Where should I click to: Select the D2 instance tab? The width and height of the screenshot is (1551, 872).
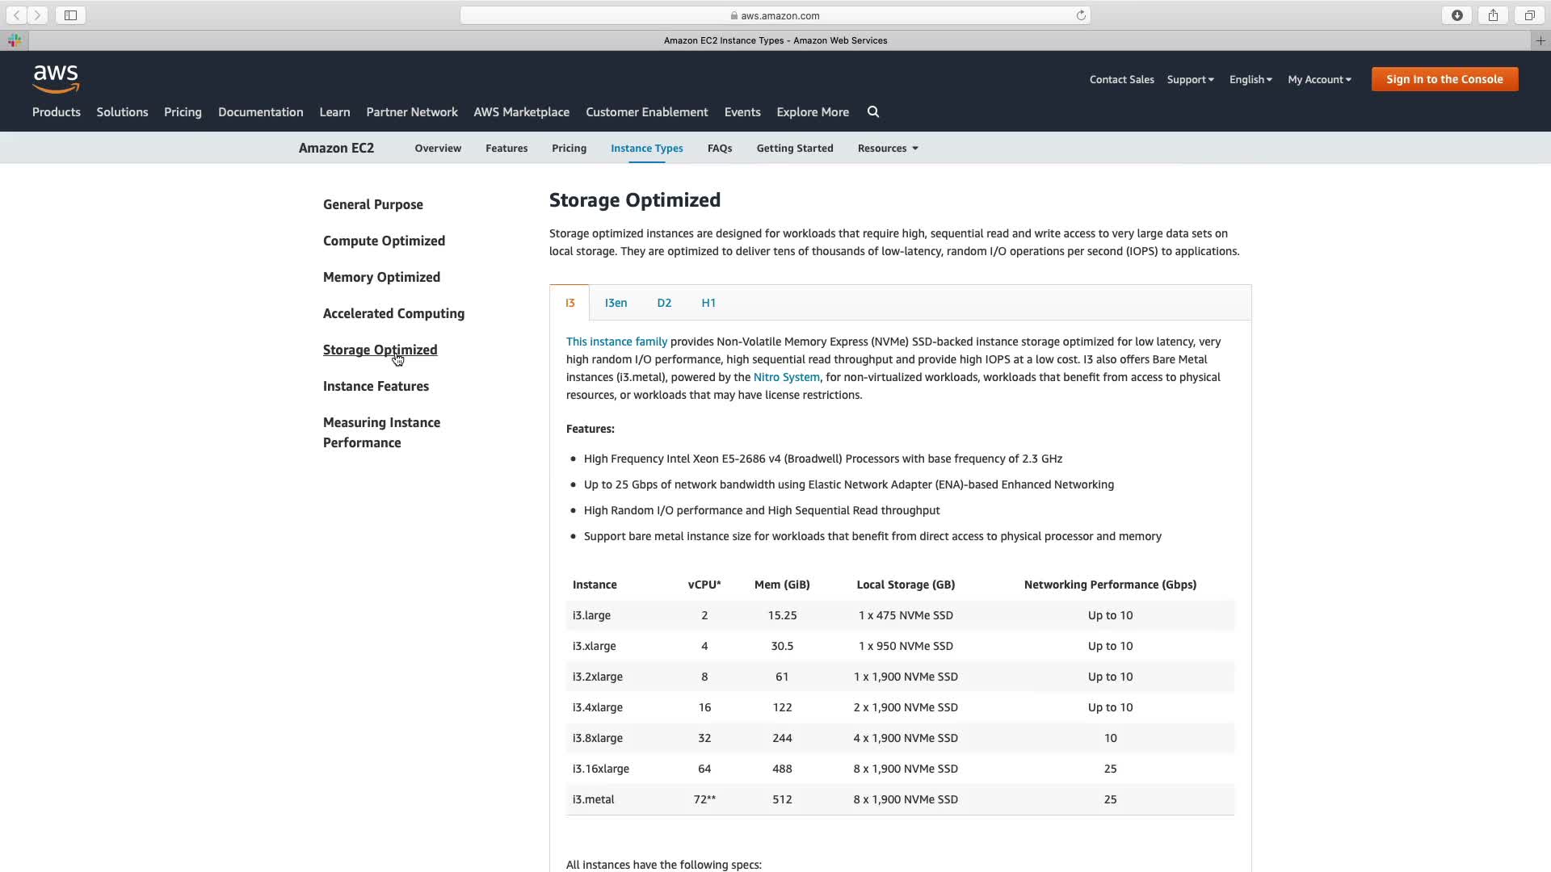[664, 303]
